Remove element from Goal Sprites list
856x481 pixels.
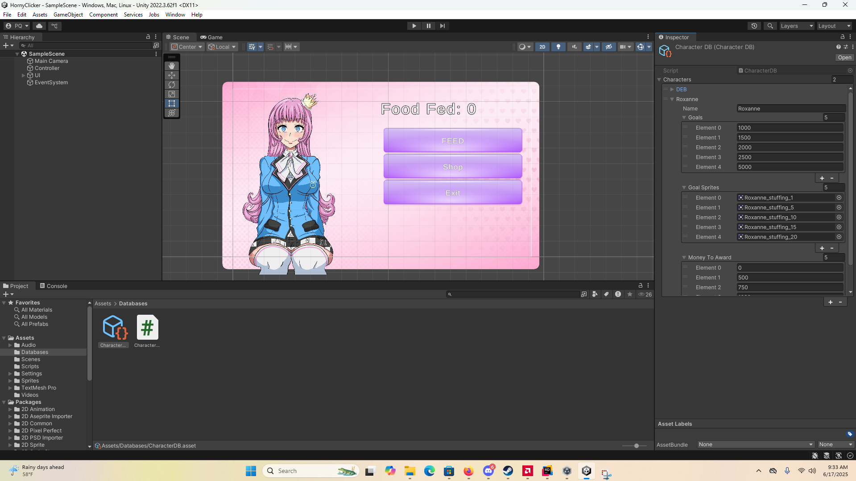coord(832,248)
